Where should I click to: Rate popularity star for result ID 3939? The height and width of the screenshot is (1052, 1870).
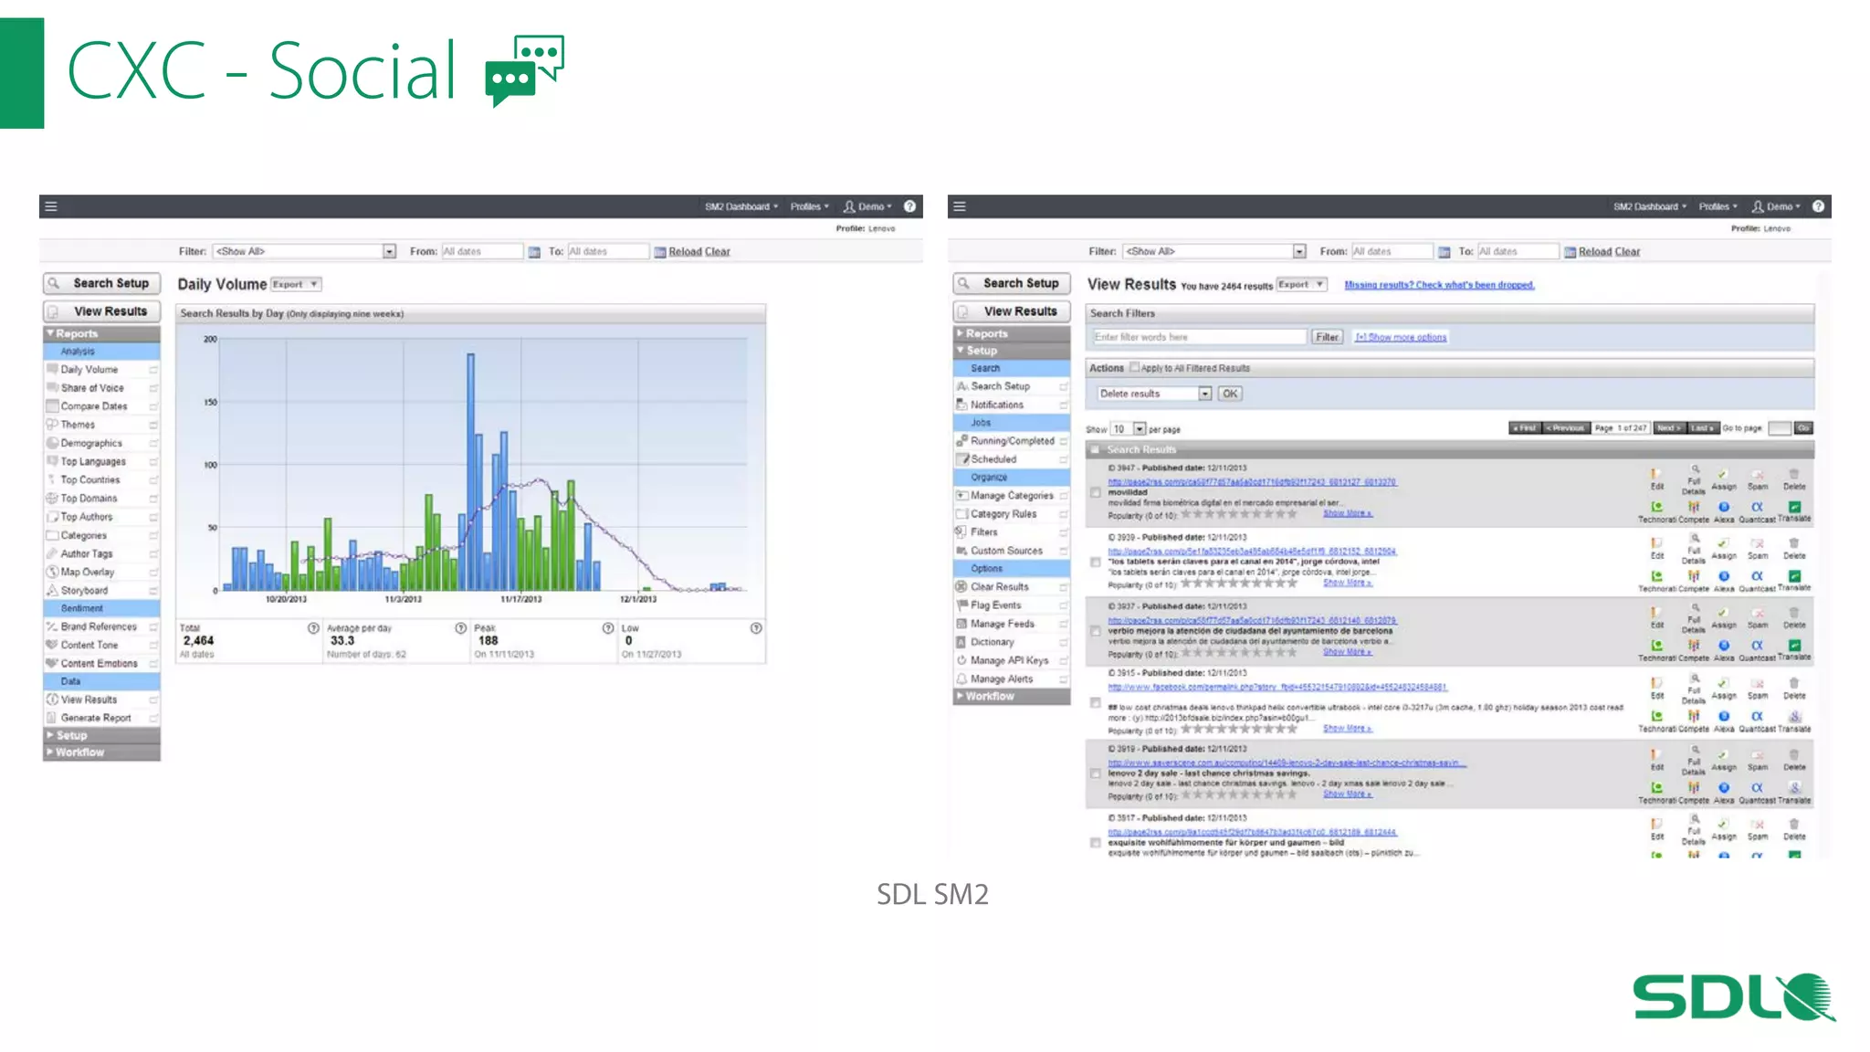coord(1239,583)
